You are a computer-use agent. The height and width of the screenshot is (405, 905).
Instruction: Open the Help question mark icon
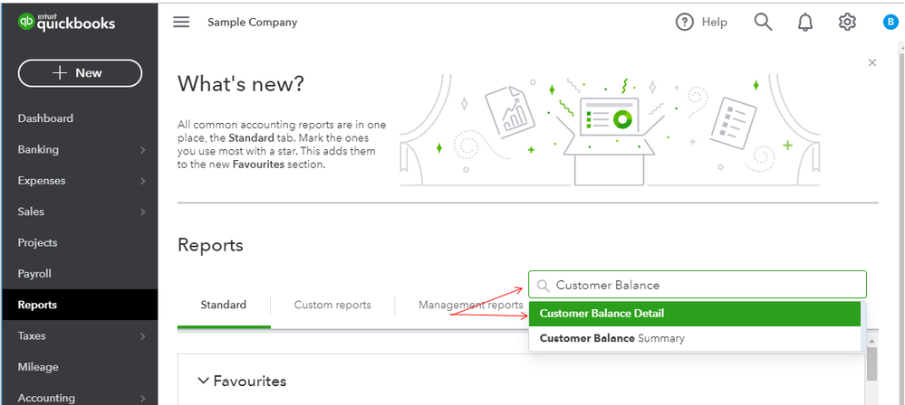click(x=685, y=23)
